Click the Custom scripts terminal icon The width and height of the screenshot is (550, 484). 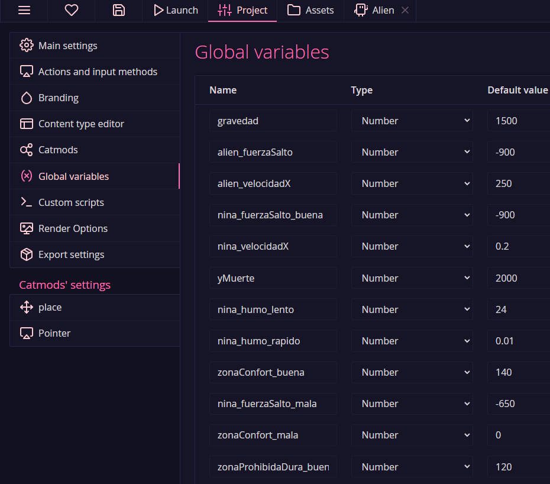pyautogui.click(x=26, y=202)
